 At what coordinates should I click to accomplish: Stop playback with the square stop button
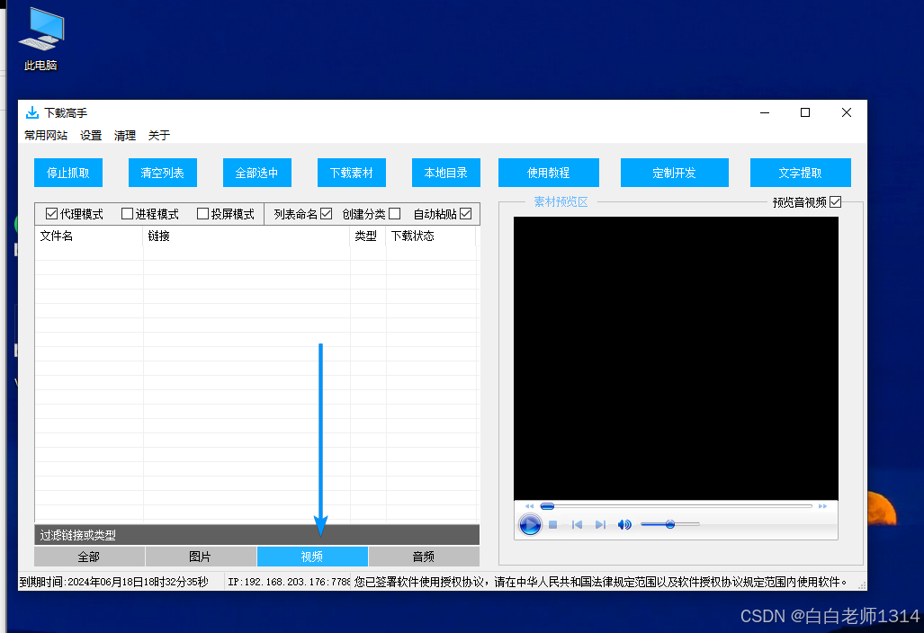tap(552, 524)
